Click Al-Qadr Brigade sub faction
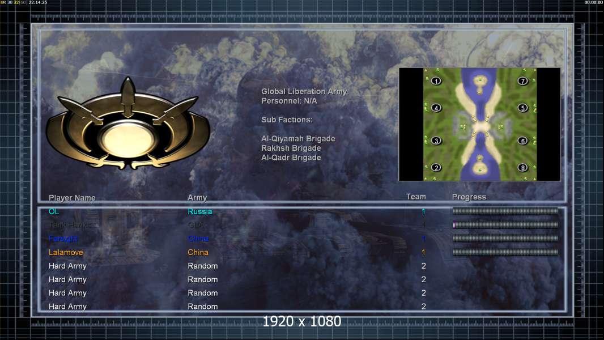 (x=291, y=158)
